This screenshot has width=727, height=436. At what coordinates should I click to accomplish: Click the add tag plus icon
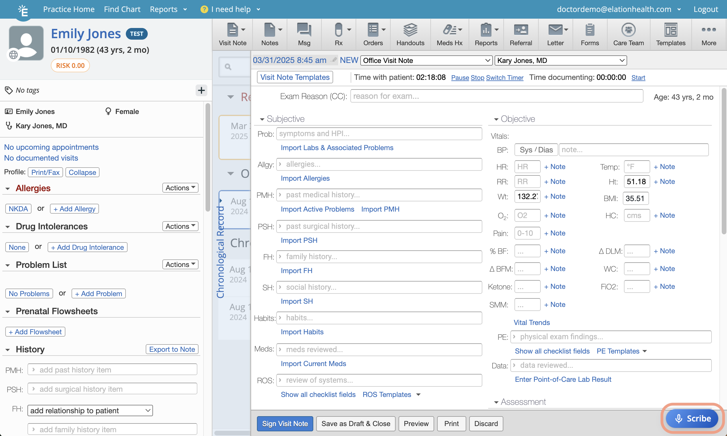tap(201, 90)
